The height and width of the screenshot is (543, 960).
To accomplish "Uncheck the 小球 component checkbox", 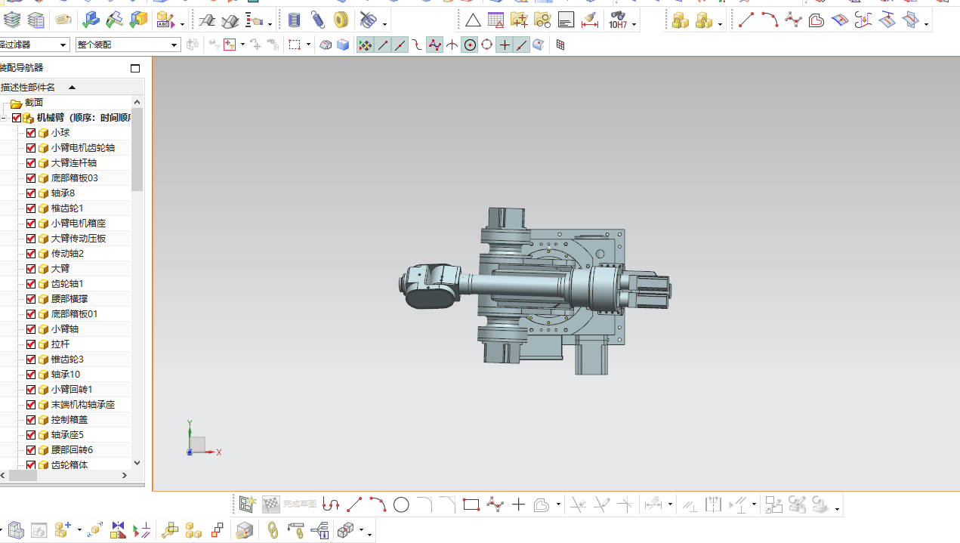I will [x=31, y=133].
